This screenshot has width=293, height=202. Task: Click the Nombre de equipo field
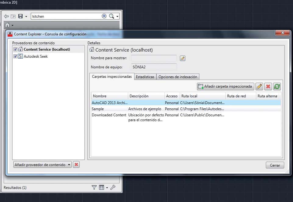[x=154, y=67]
